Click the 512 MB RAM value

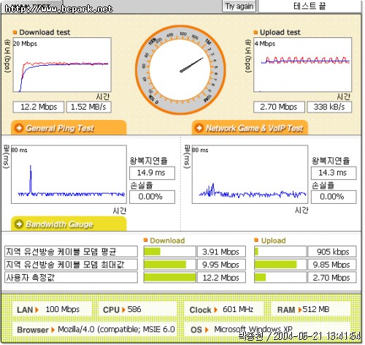316,309
